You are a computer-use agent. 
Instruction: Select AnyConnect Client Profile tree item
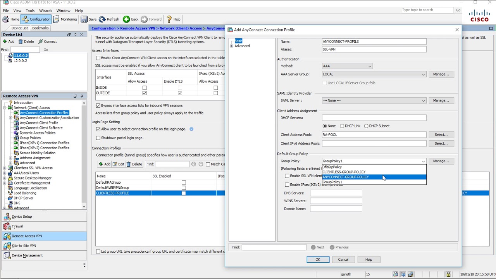coord(39,123)
